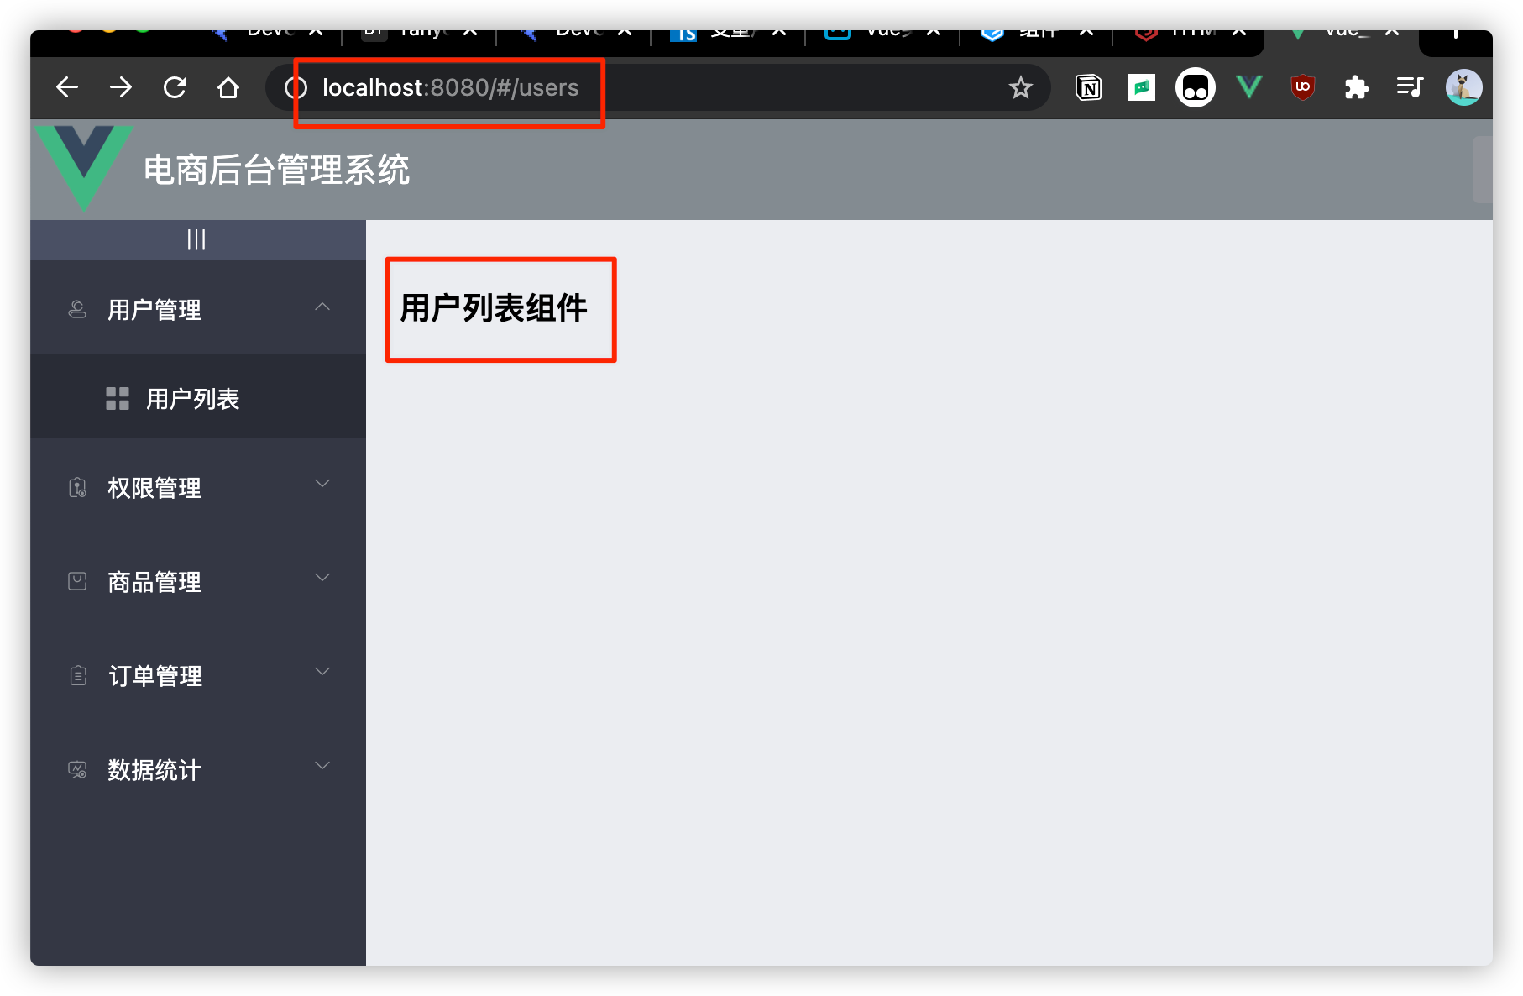Select the 用户列表 menu item

(198, 398)
